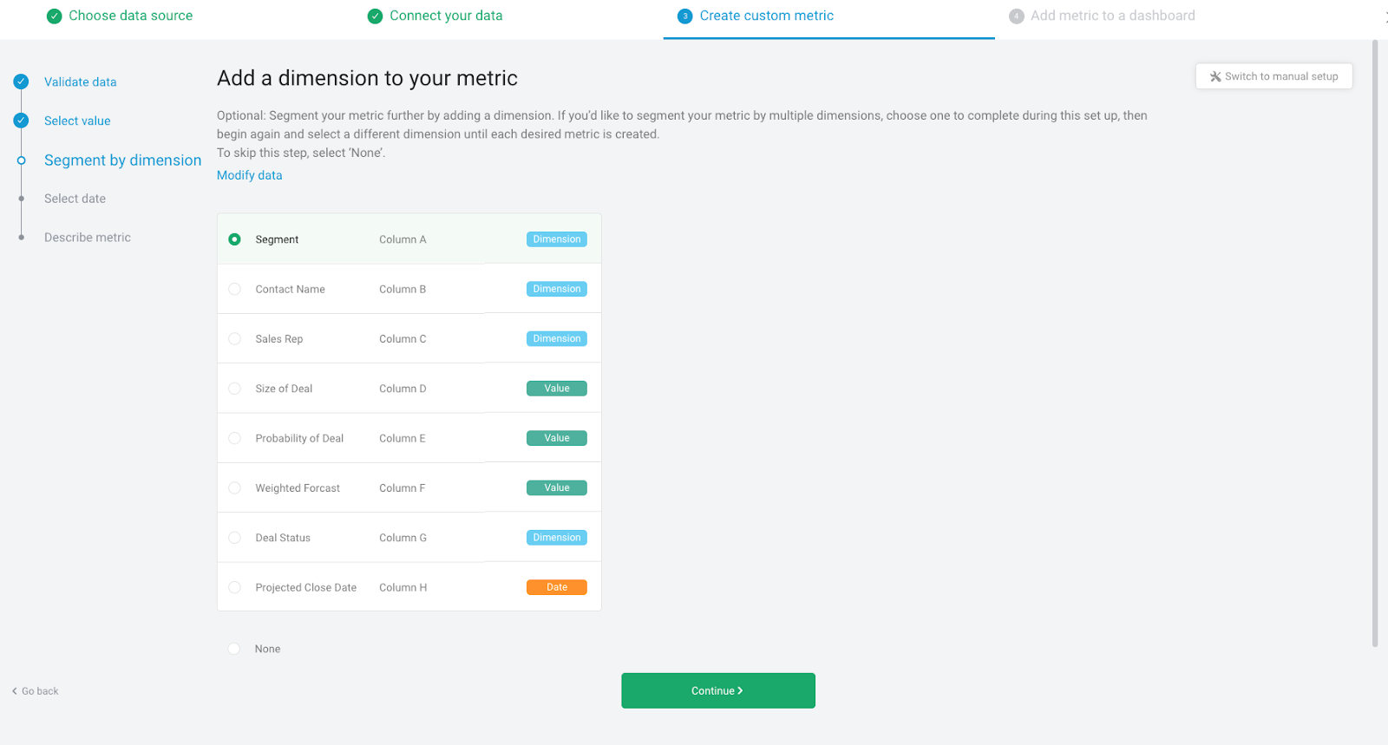Image resolution: width=1388 pixels, height=745 pixels.
Task: Open the Segment by dimension step
Action: pyautogui.click(x=122, y=160)
